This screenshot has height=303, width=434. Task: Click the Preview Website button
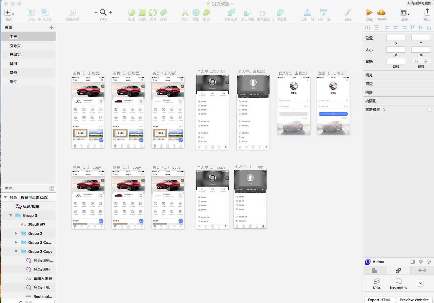(x=414, y=300)
